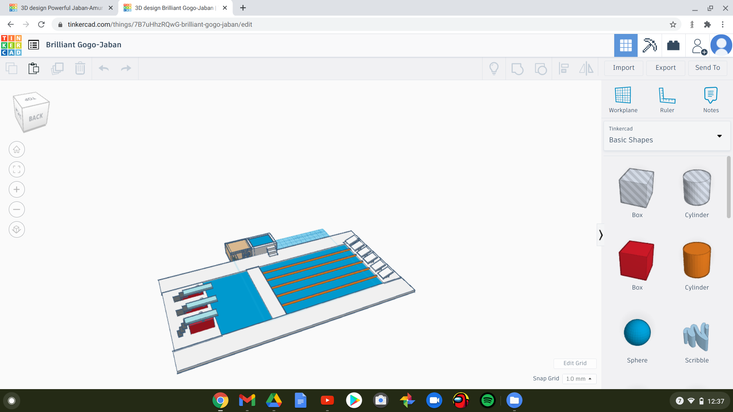Select the Ruler tool
This screenshot has height=412, width=733.
[667, 100]
